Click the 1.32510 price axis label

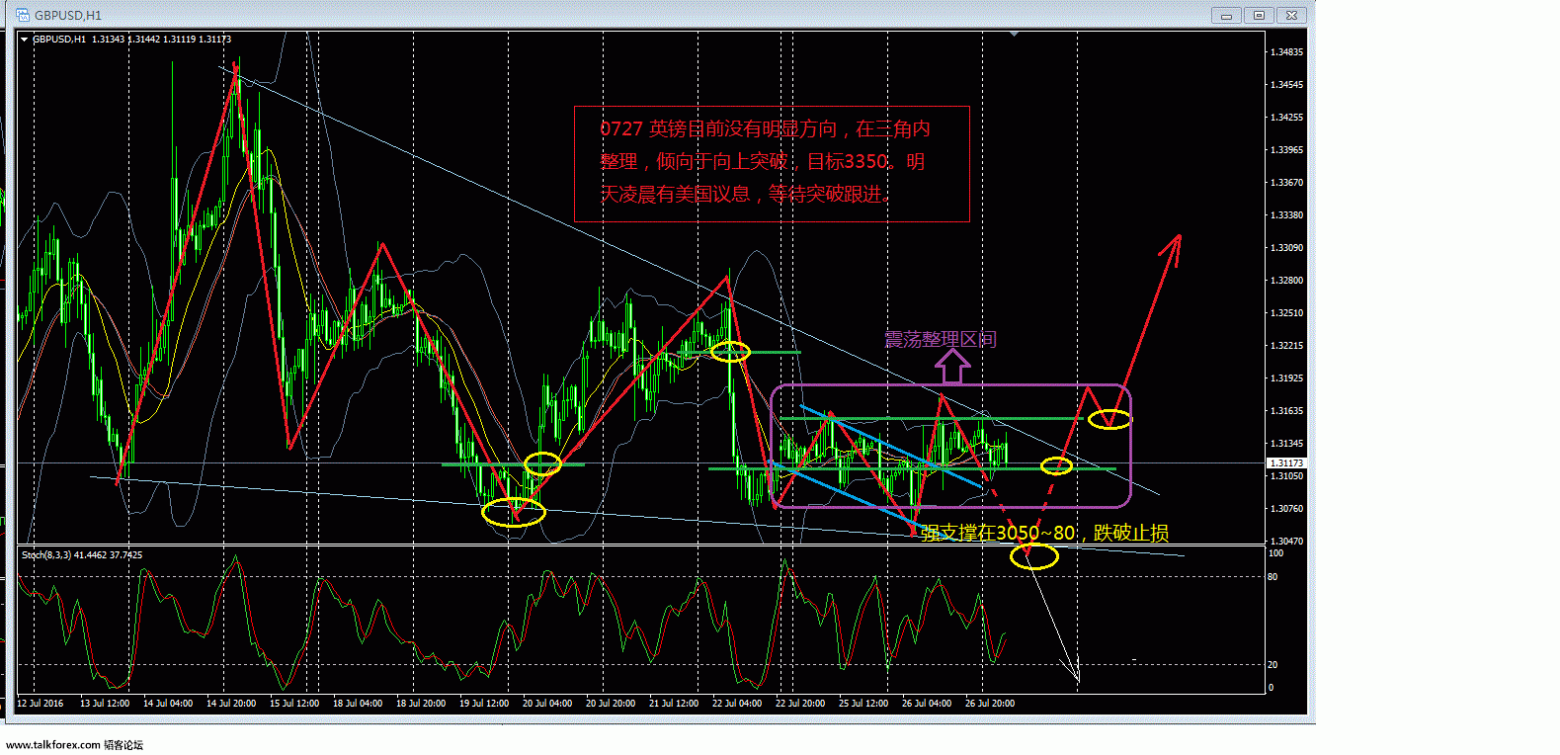pos(1286,312)
